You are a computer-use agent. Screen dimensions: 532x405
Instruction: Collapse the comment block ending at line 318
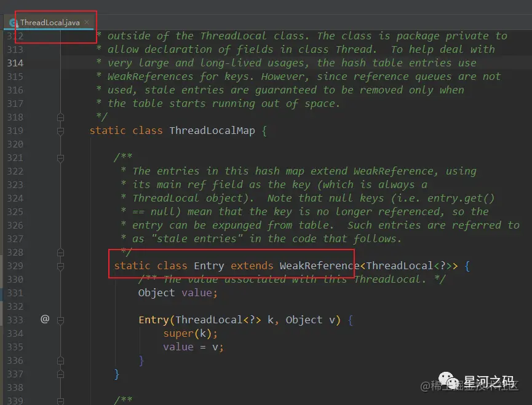coord(61,117)
